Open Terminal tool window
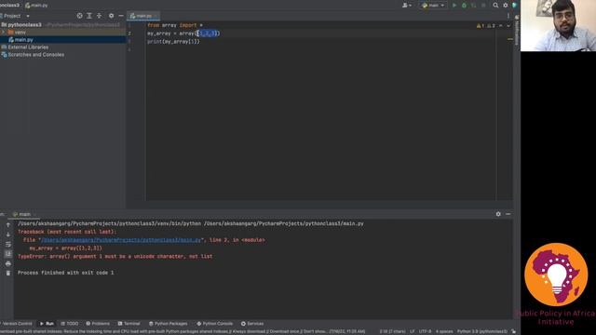 [129, 324]
